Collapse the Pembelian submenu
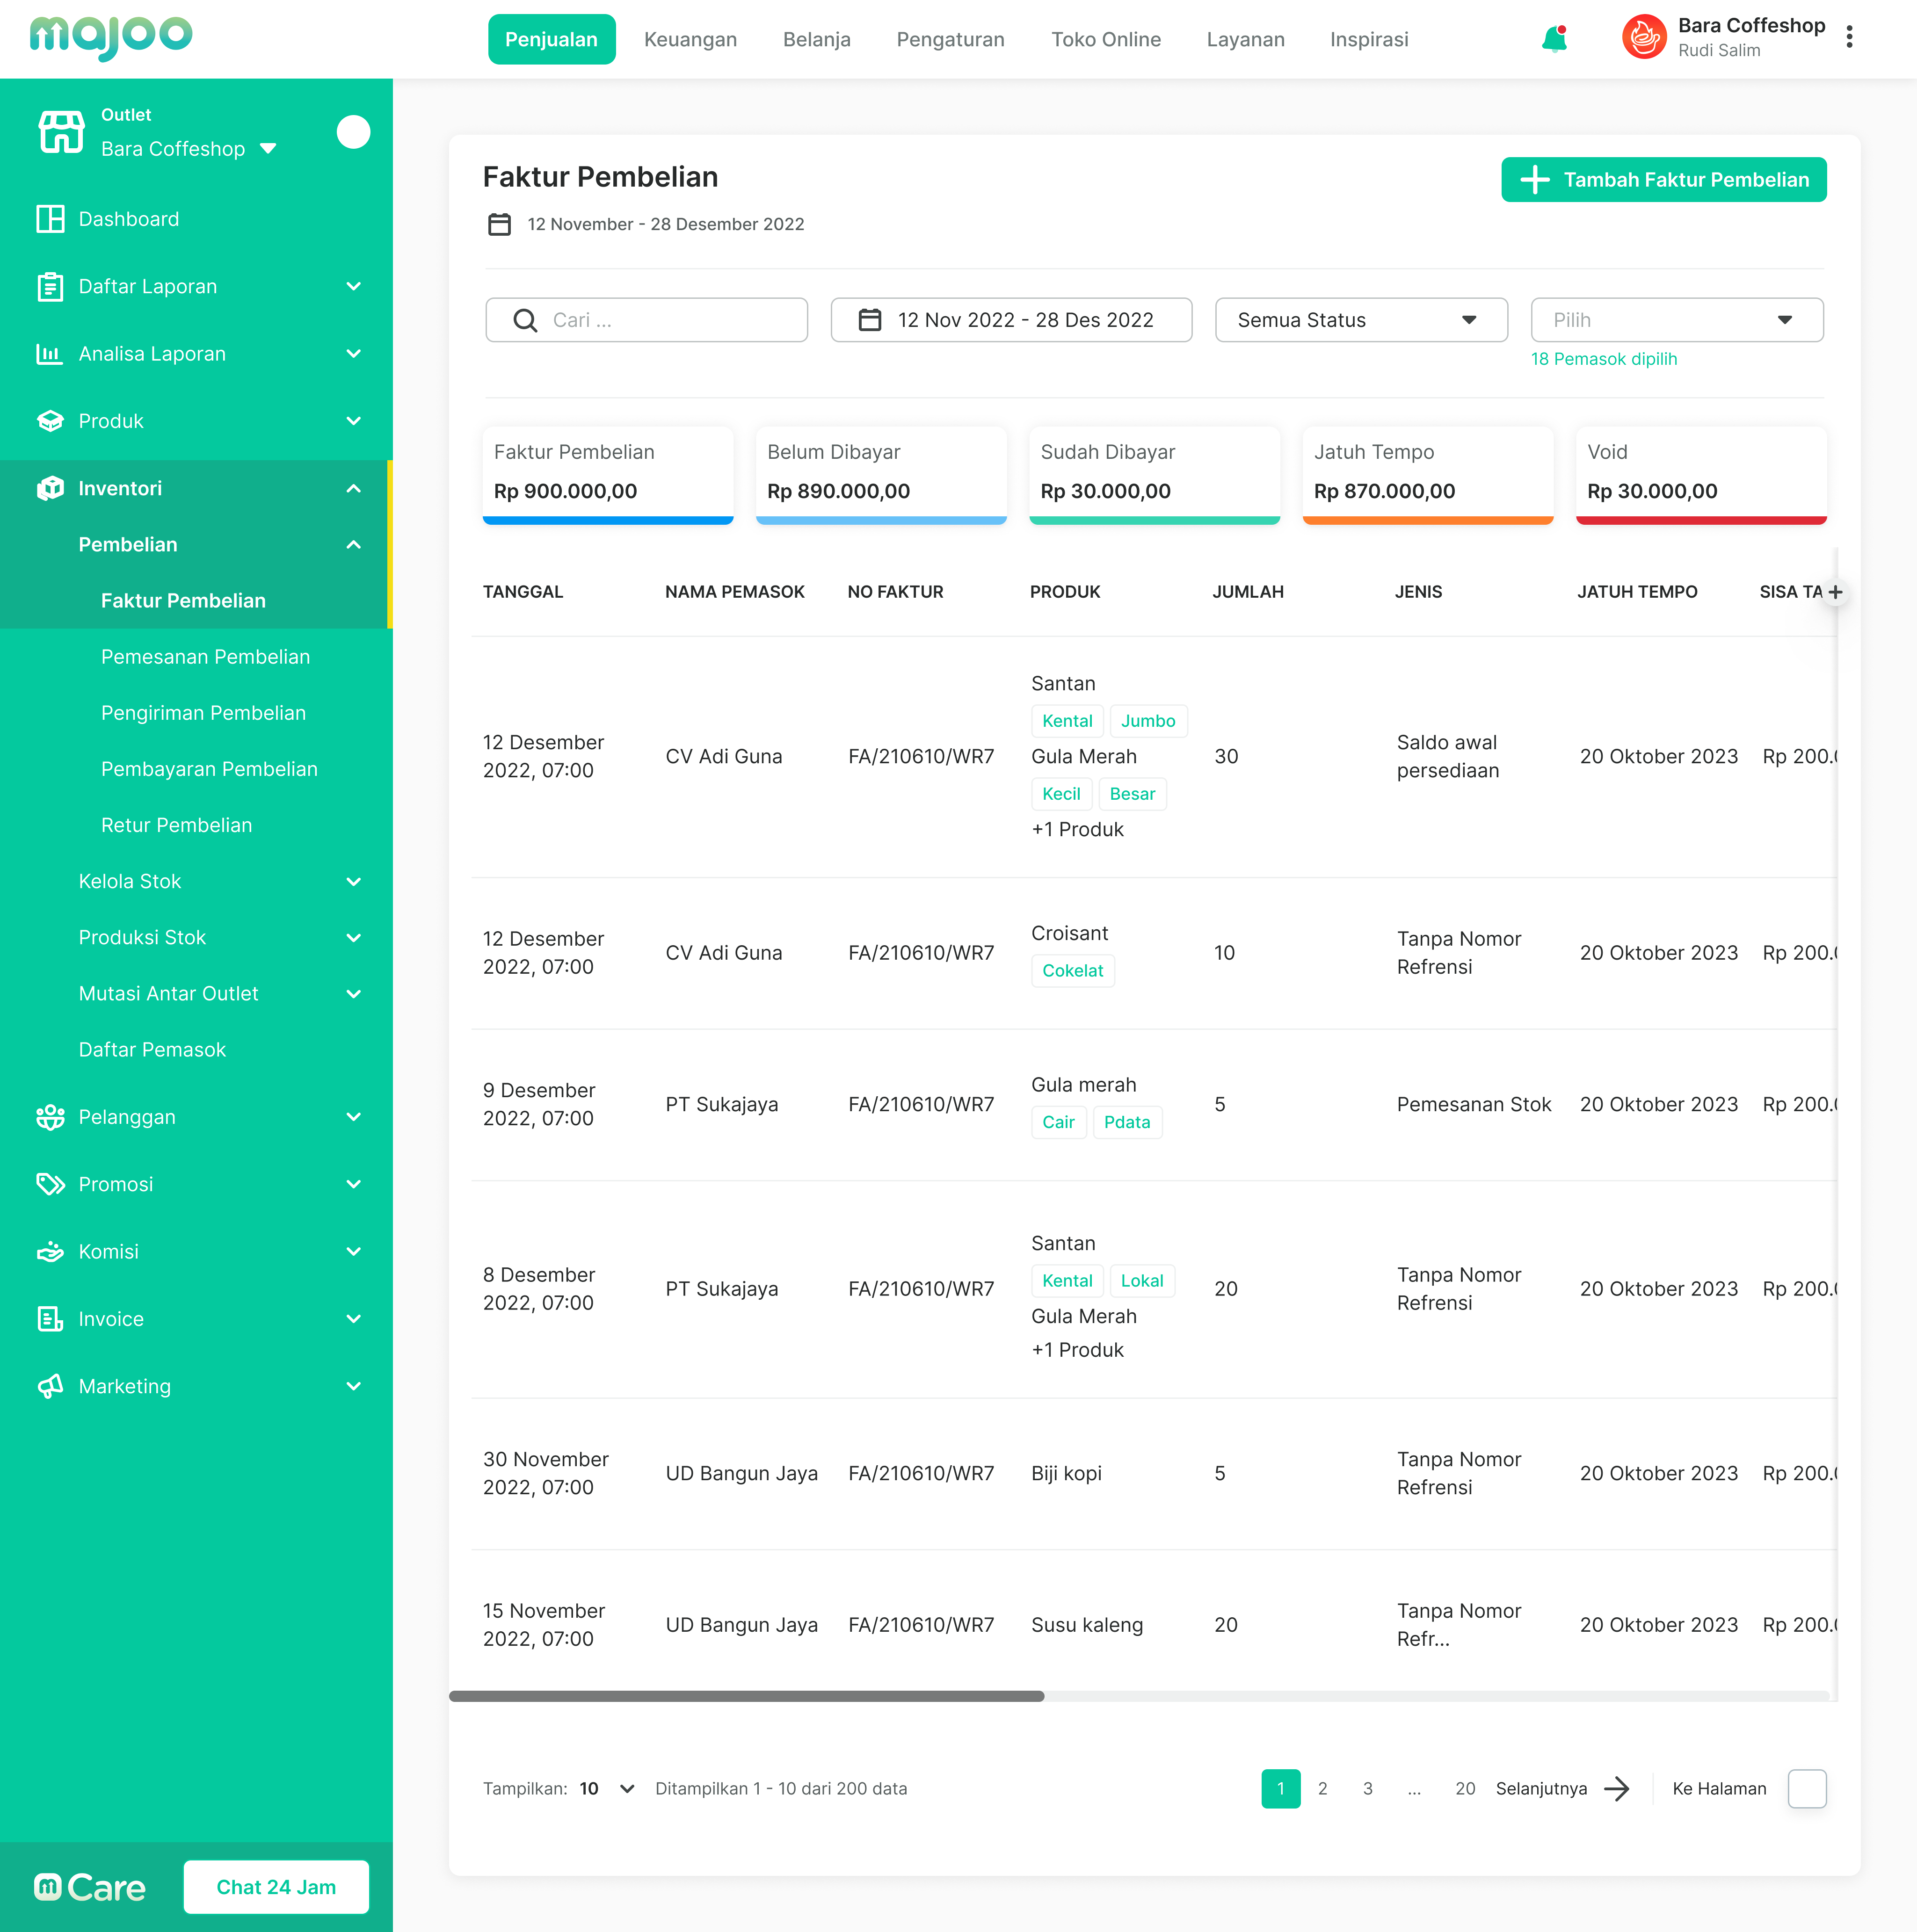The width and height of the screenshot is (1917, 1932). (353, 544)
